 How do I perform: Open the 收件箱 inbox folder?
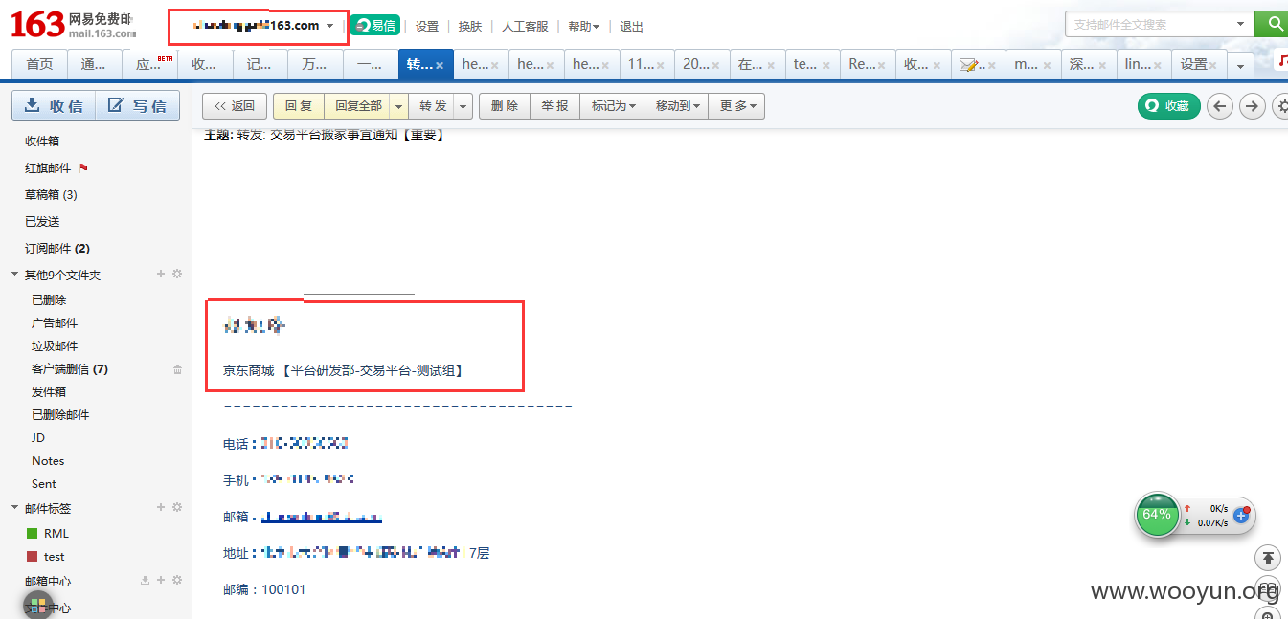[x=42, y=141]
